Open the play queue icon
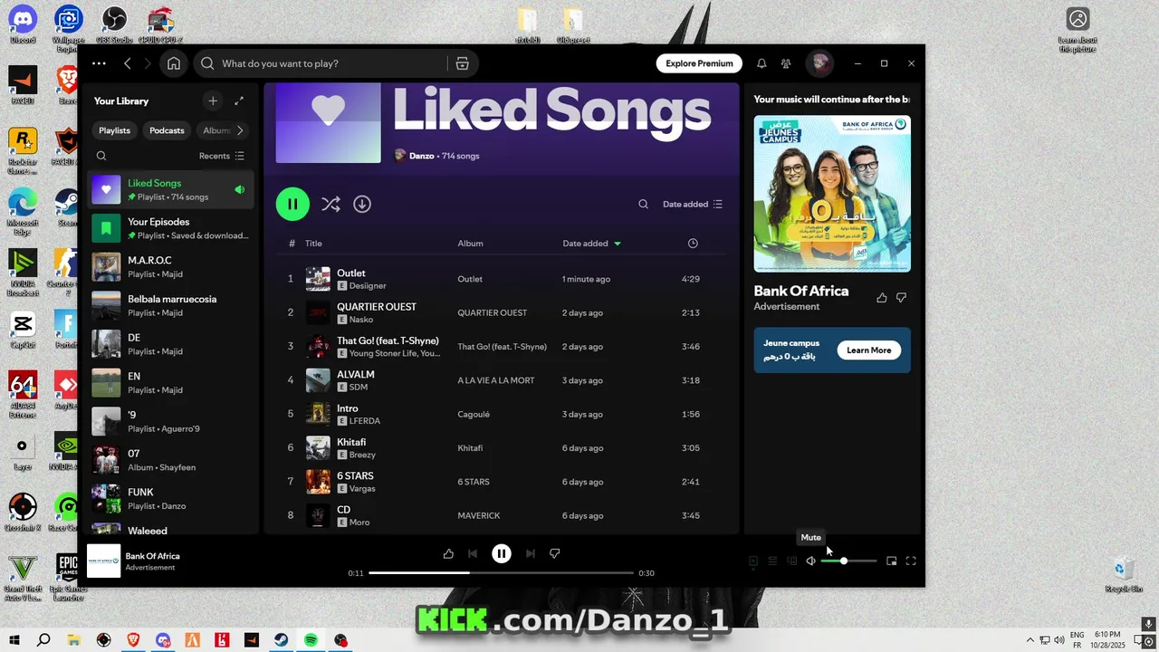 772,561
